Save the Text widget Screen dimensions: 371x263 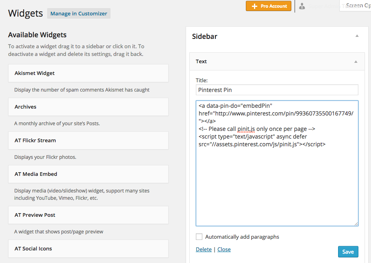pos(348,252)
